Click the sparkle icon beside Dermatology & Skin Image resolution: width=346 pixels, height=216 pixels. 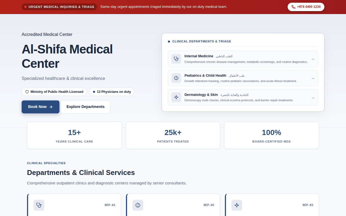pyautogui.click(x=176, y=97)
